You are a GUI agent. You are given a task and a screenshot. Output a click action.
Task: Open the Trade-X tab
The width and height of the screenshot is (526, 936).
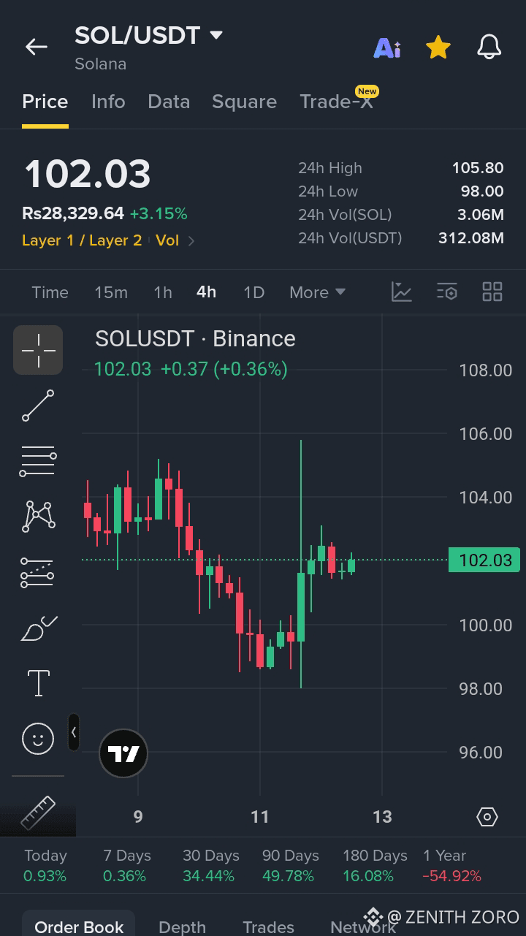[x=337, y=102]
